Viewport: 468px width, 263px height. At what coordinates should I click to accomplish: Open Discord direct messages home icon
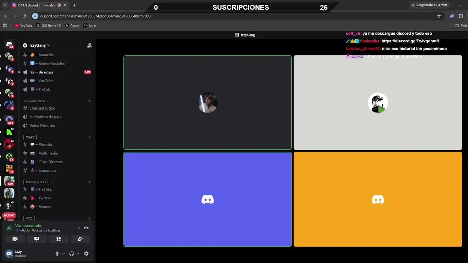pyautogui.click(x=9, y=45)
